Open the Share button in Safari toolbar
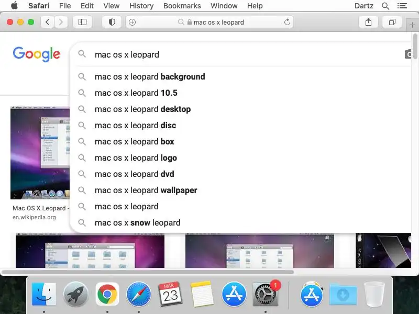419x314 pixels. (368, 22)
